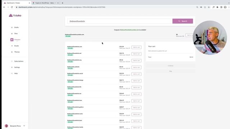Image resolution: width=230 pixels, height=129 pixels.
Task: Click the purple Search button
Action: [x=183, y=21]
